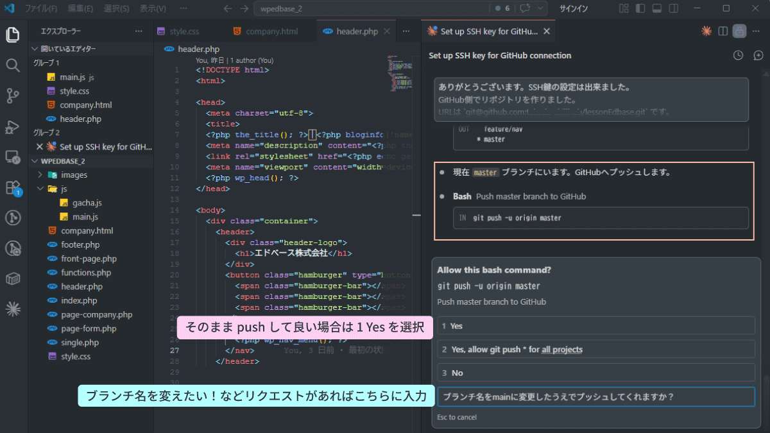This screenshot has height=433, width=770.
Task: Open Explorer views and more actions menu
Action: tap(139, 31)
